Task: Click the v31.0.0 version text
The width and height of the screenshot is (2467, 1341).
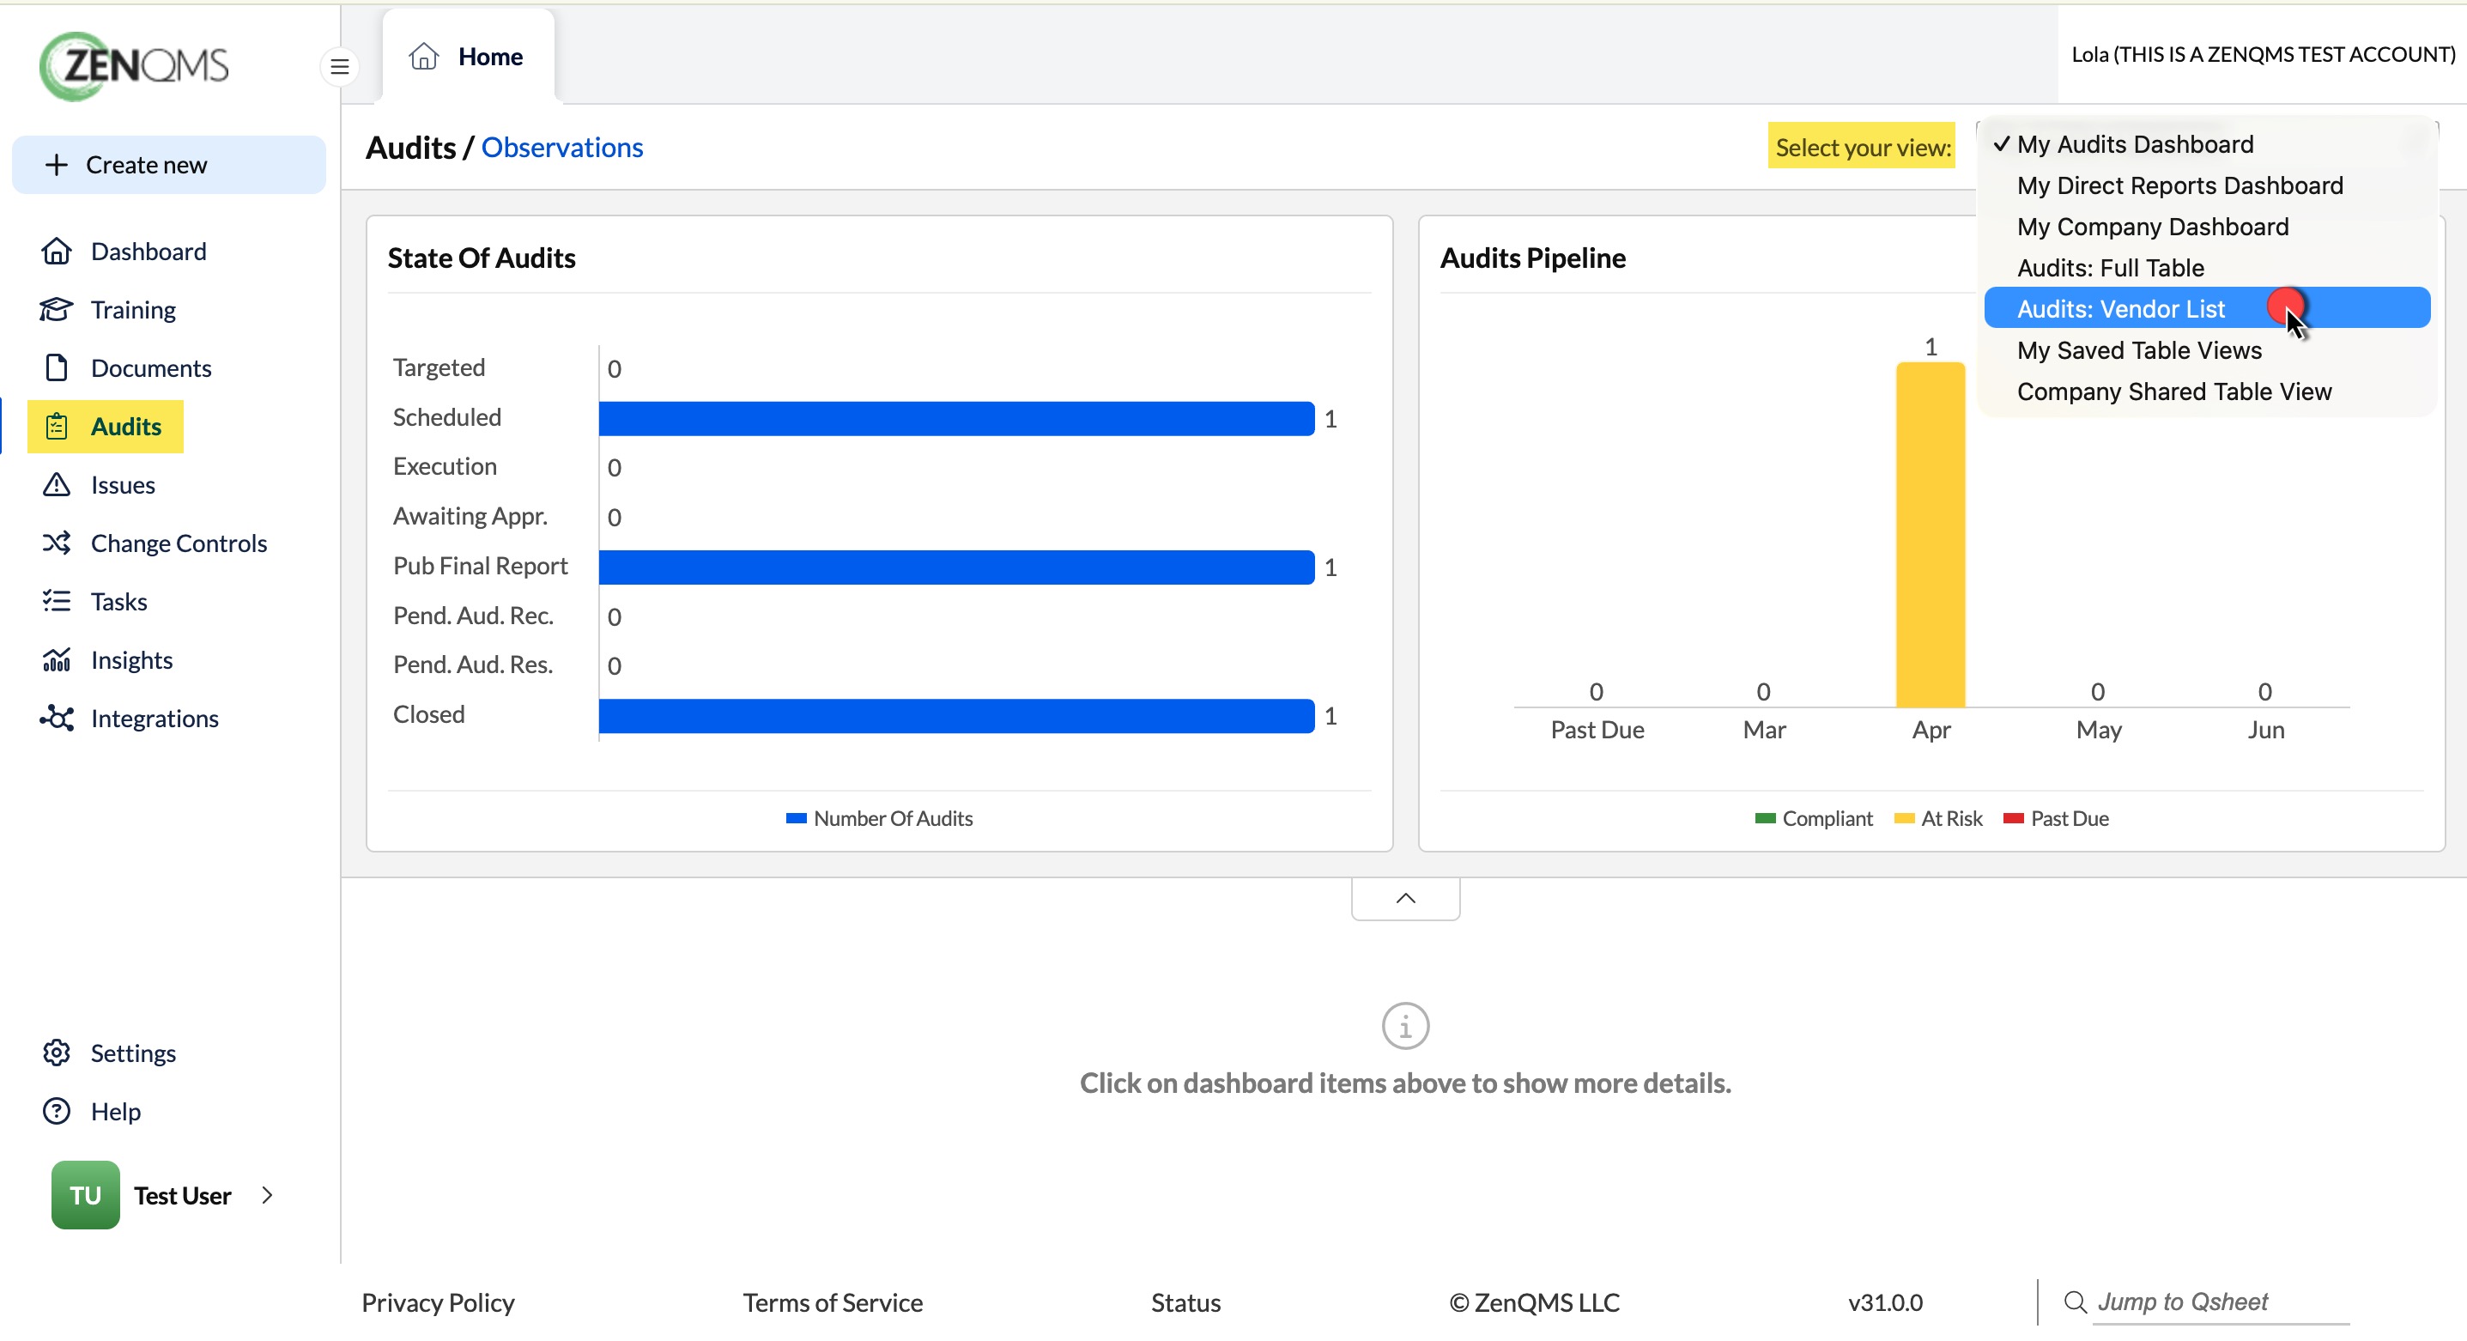Action: [x=1885, y=1302]
